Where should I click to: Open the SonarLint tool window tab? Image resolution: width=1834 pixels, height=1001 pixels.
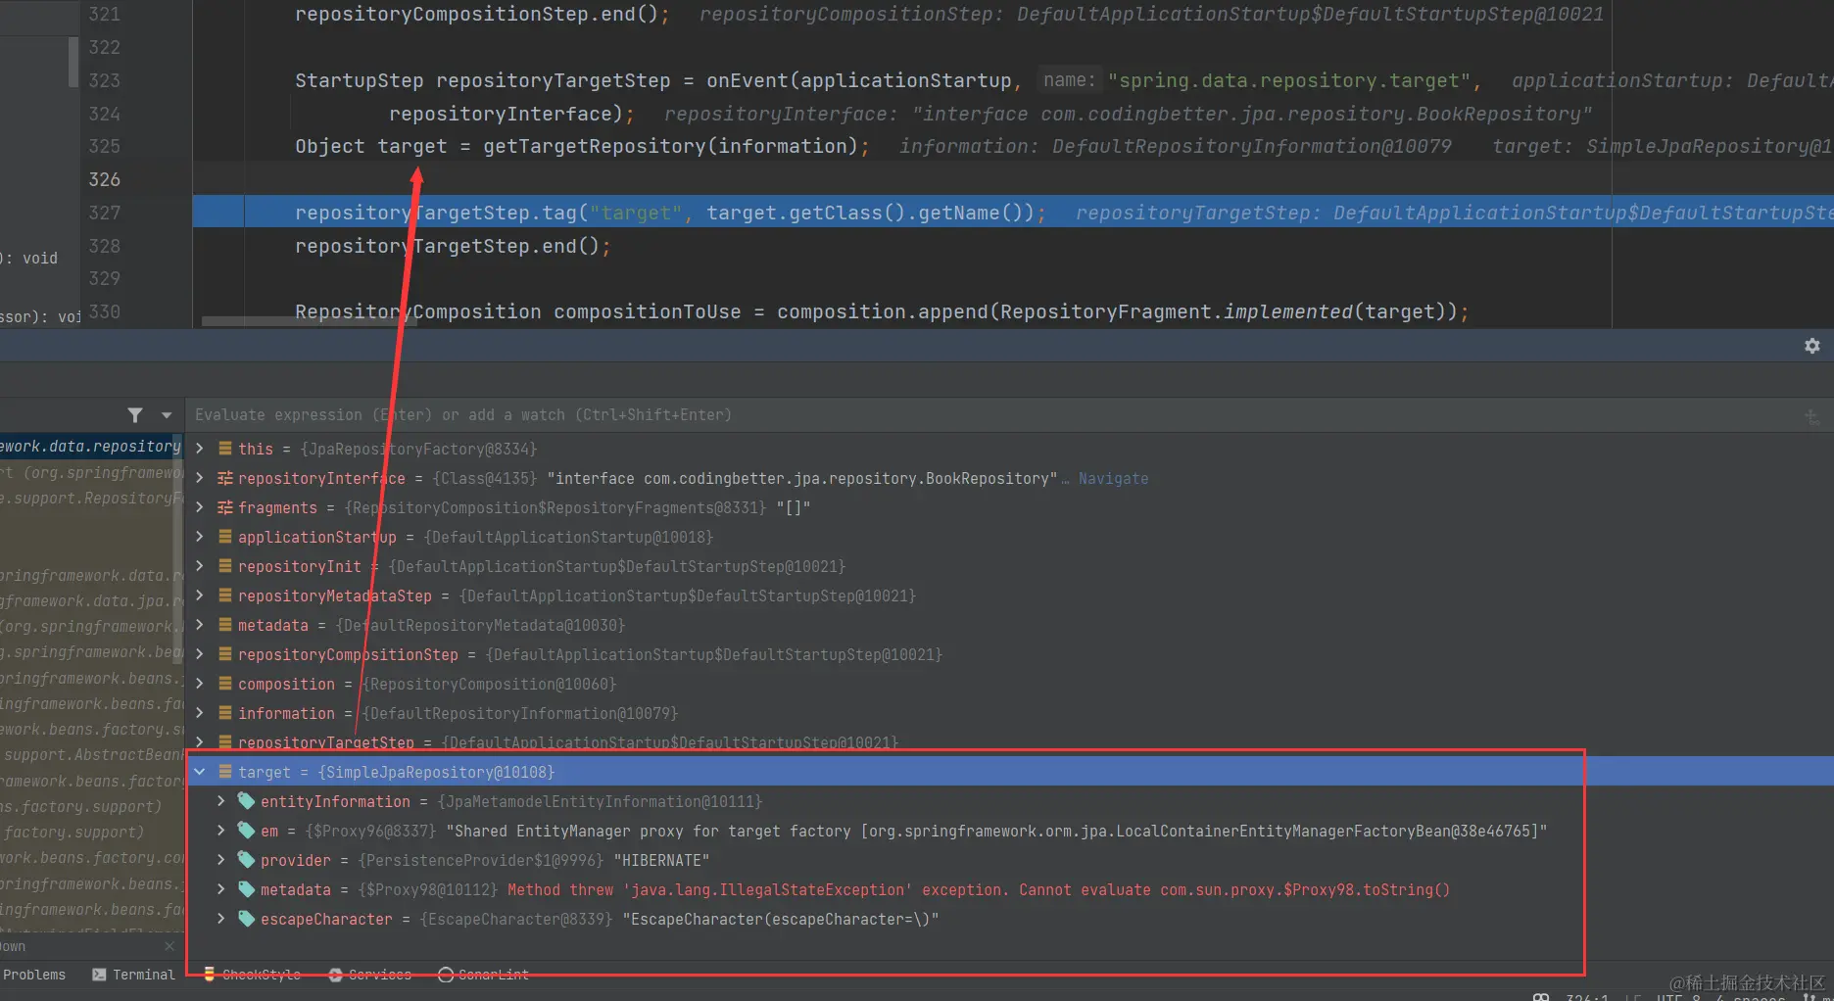coord(483,975)
